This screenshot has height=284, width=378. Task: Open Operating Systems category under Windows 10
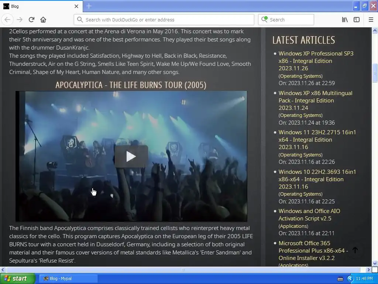tap(300, 194)
